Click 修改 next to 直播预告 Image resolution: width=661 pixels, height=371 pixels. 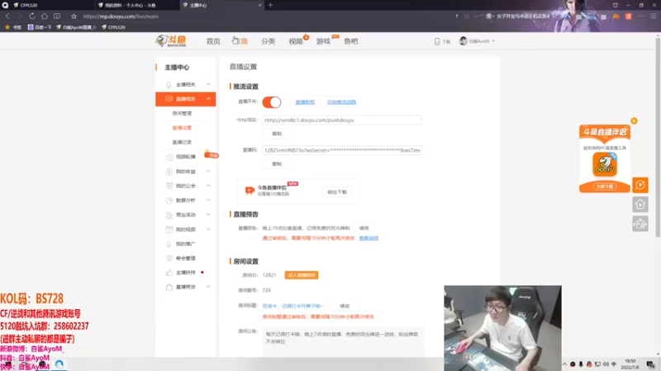point(364,228)
